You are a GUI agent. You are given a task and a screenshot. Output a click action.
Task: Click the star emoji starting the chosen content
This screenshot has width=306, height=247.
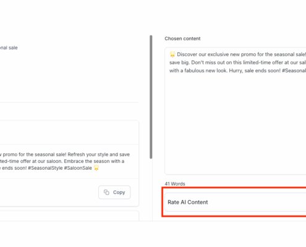click(172, 54)
